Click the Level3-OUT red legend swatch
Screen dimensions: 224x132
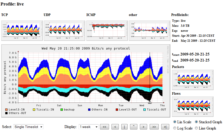click(x=117, y=109)
